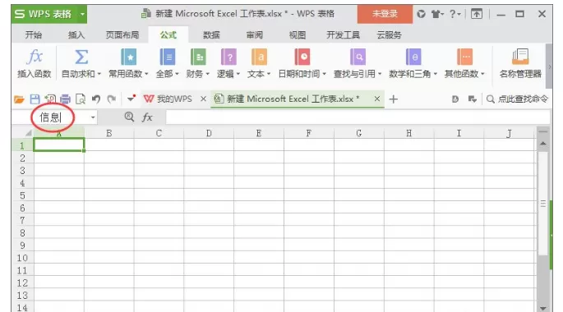Click the open folder icon in quick toolbar
Screen dimensions: 563x312
(x=19, y=99)
